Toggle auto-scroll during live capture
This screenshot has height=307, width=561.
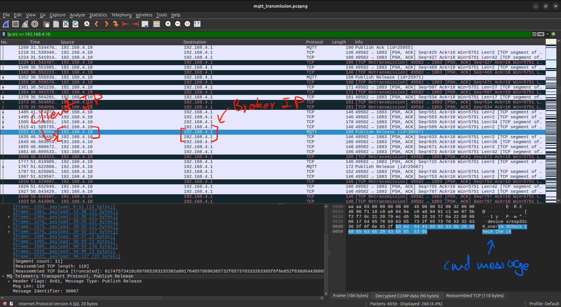[145, 24]
